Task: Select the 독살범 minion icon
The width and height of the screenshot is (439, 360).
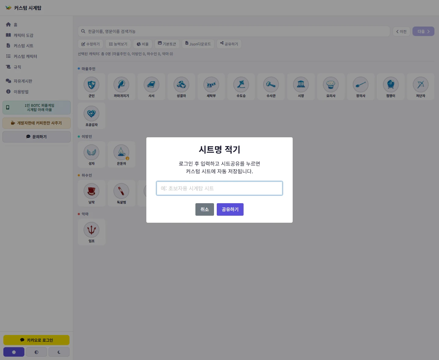Action: 121,191
